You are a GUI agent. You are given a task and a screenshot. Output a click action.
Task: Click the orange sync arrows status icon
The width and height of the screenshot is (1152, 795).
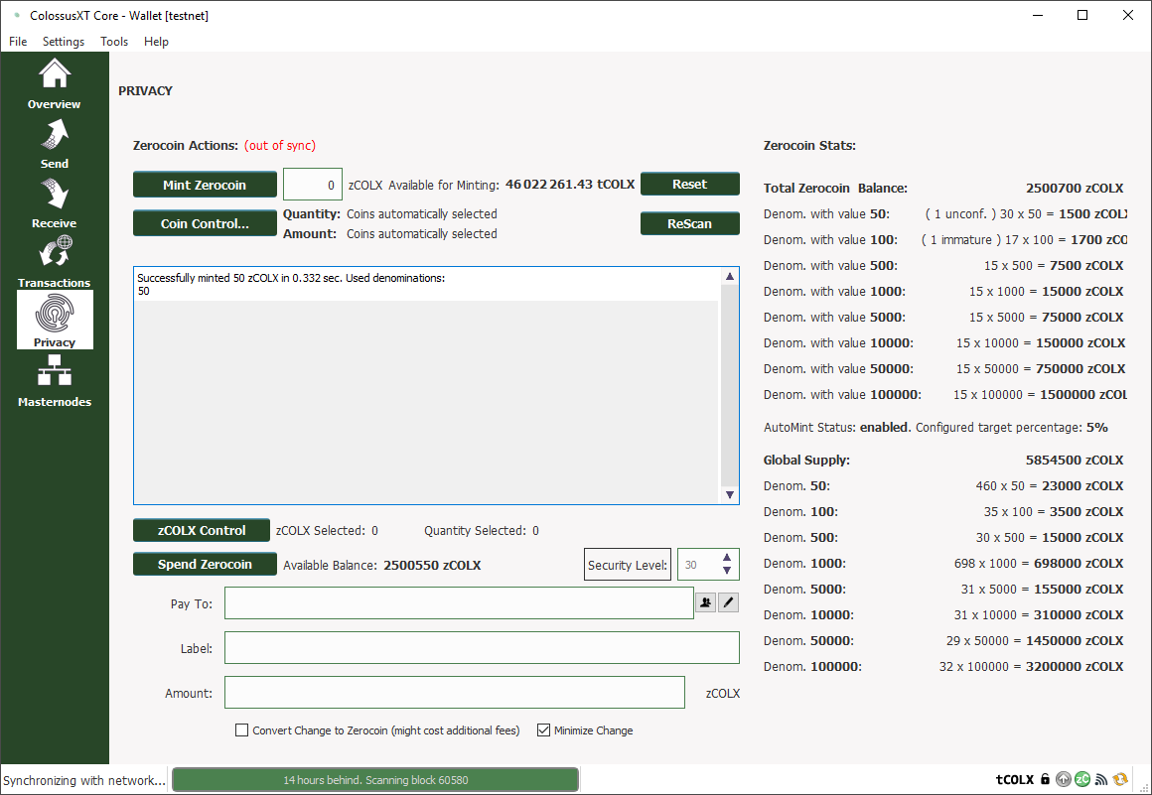pyautogui.click(x=1120, y=779)
